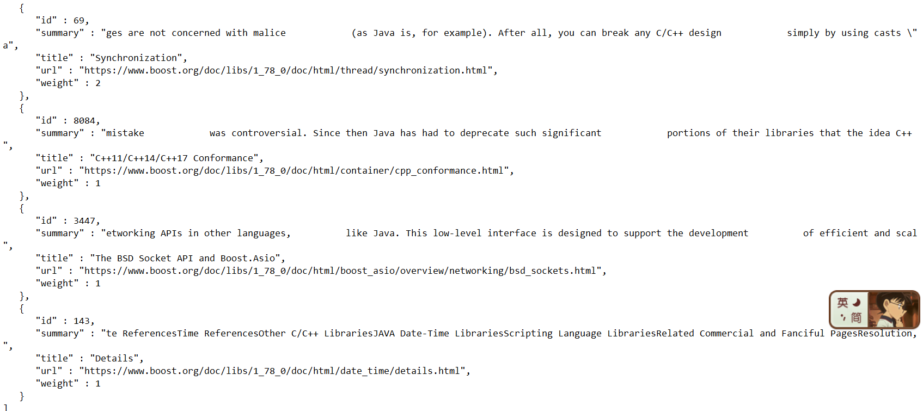Toggle the IME 英 English mode indicator
The image size is (923, 411).
[x=842, y=302]
